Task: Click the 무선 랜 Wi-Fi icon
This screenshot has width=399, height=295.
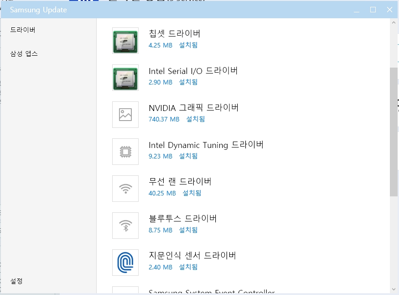Action: tap(125, 189)
